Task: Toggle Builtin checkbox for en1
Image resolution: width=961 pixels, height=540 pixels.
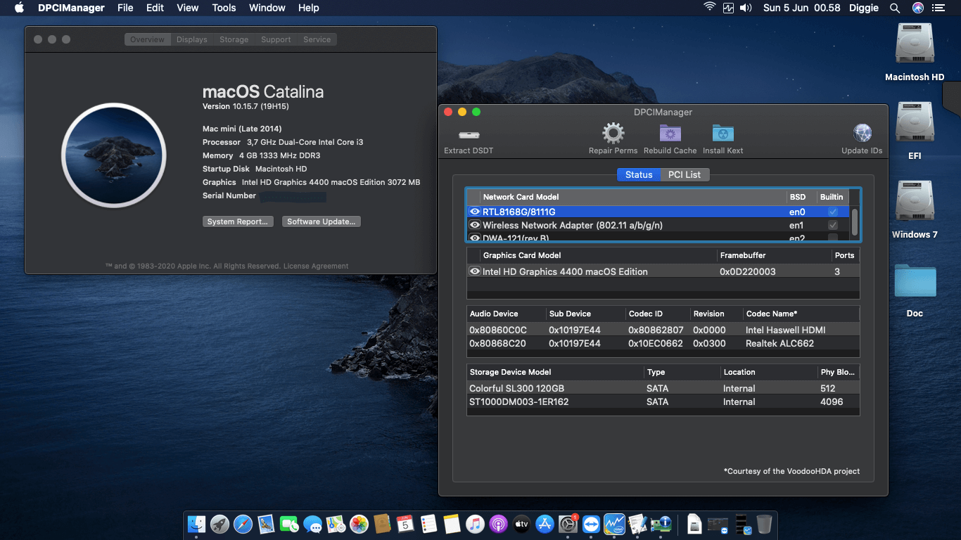Action: [x=833, y=225]
